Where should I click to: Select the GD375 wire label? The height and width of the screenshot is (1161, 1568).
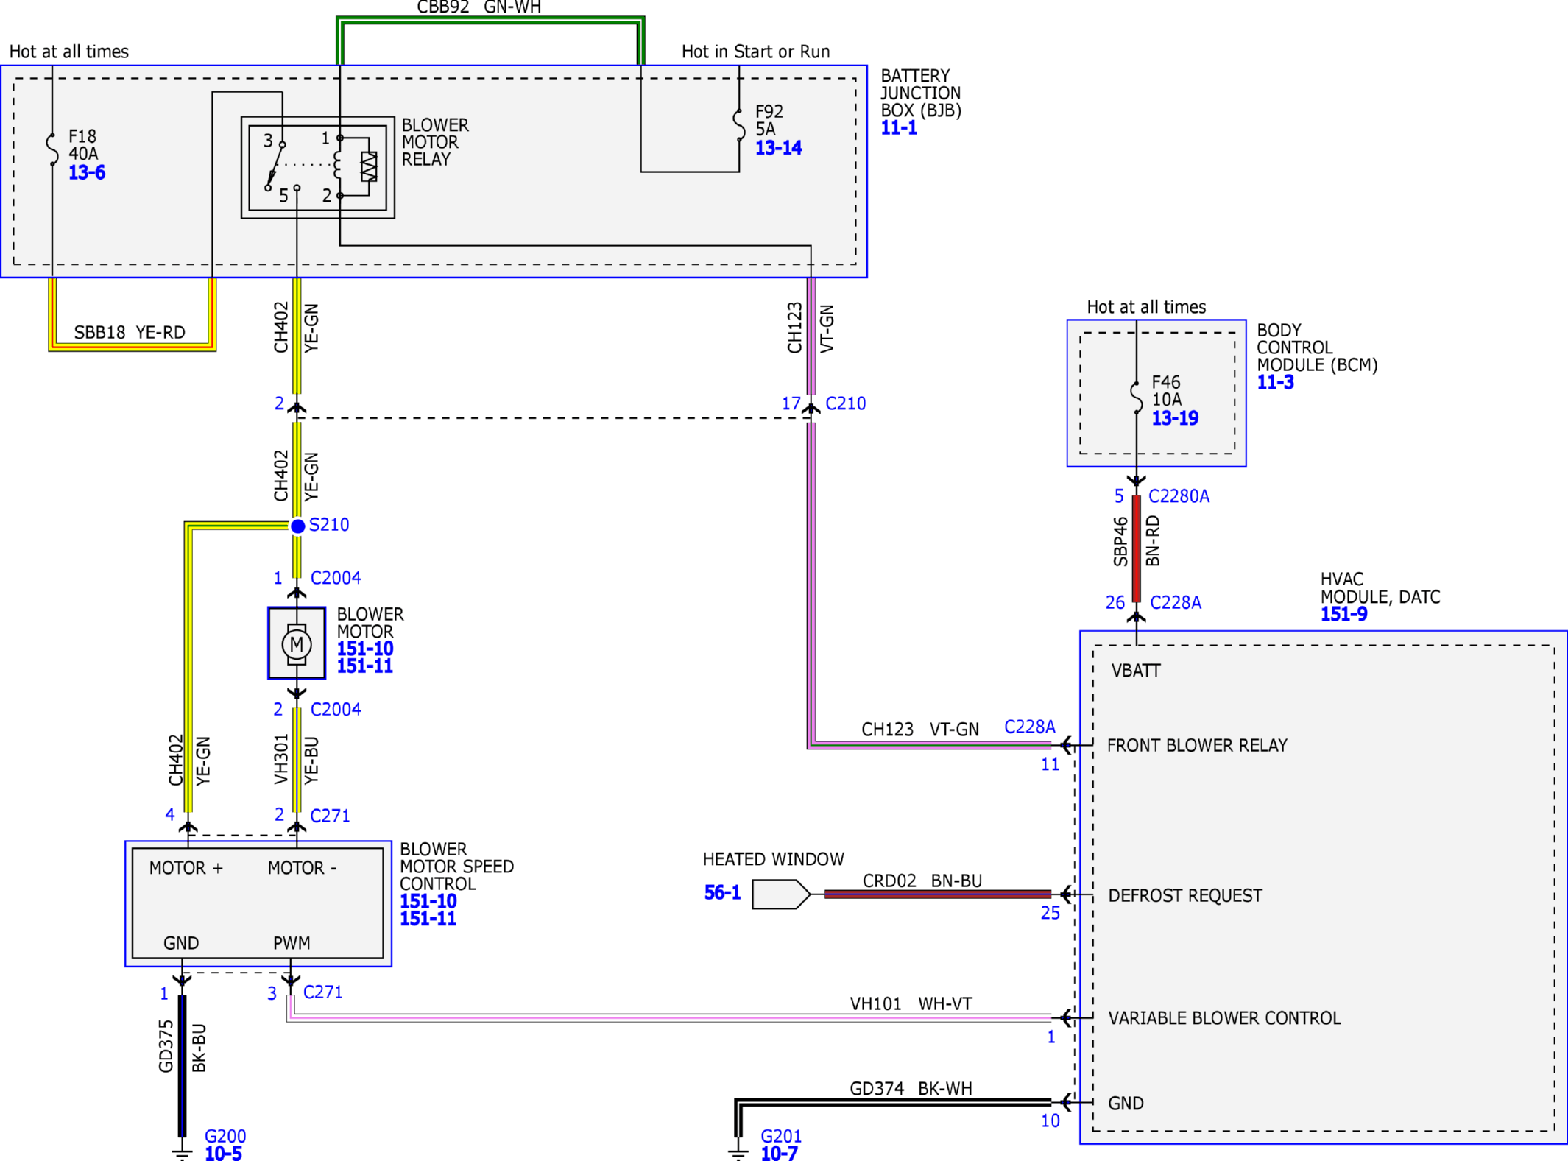166,1046
